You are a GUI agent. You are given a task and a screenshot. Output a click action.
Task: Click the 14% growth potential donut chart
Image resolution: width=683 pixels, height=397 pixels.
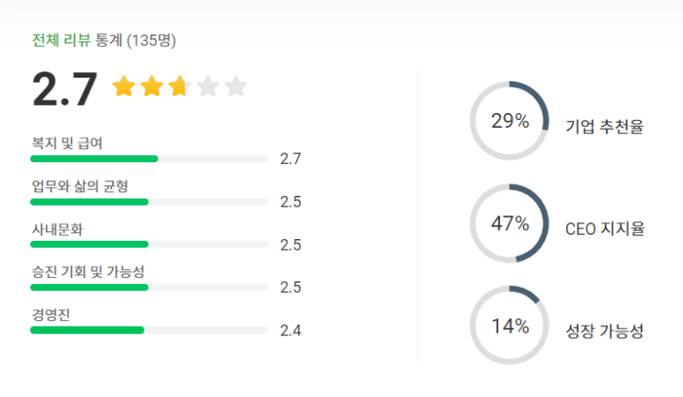(x=509, y=326)
